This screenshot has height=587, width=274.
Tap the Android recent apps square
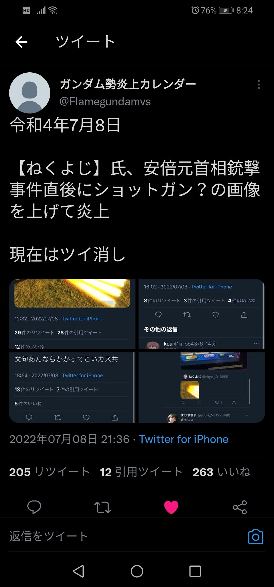coord(195,571)
